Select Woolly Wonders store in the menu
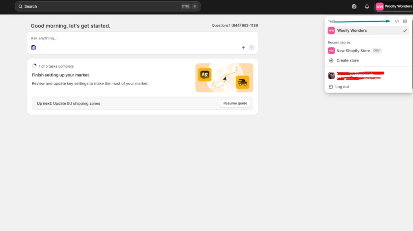This screenshot has height=231, width=413. tap(368, 31)
